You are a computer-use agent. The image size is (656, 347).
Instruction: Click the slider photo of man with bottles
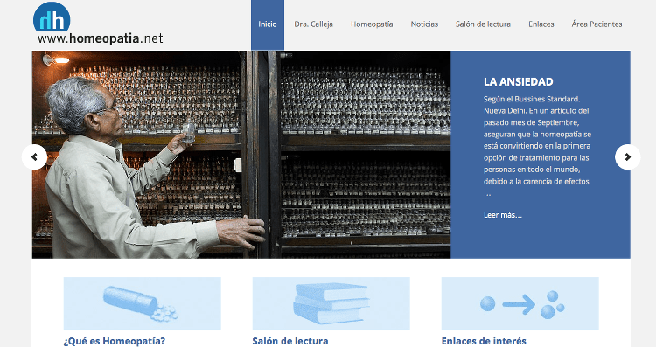[241, 154]
